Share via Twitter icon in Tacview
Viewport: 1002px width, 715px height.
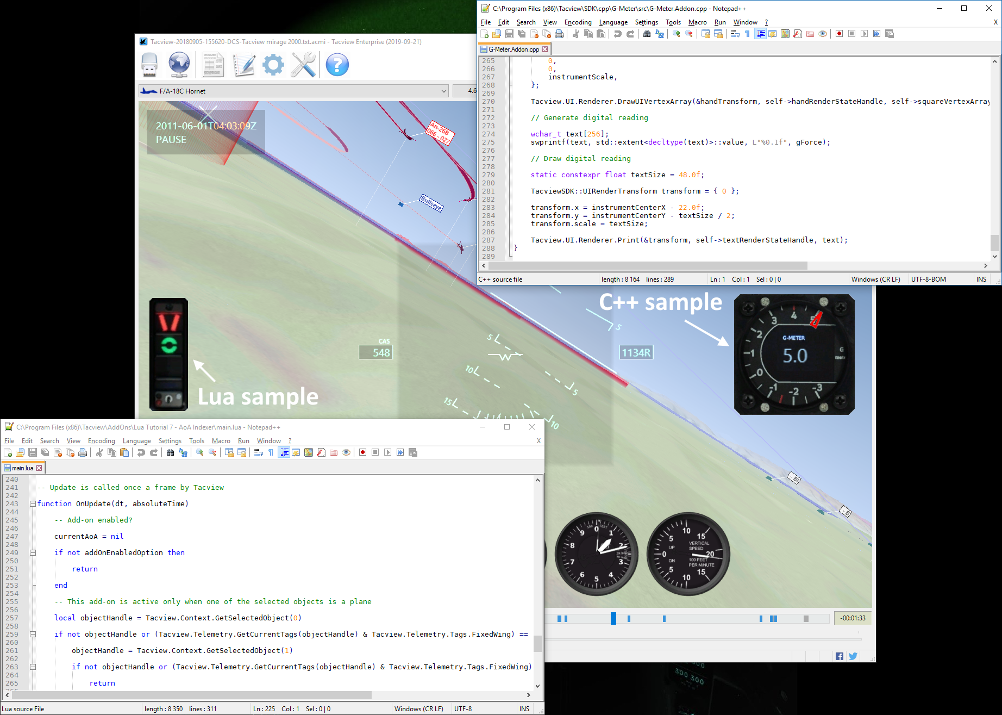(853, 656)
